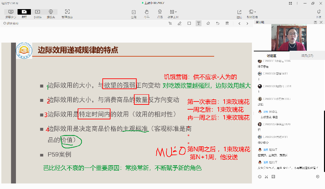The width and height of the screenshot is (325, 189).
Task: Insert image into the discussion chat
Action: pyautogui.click(x=273, y=177)
